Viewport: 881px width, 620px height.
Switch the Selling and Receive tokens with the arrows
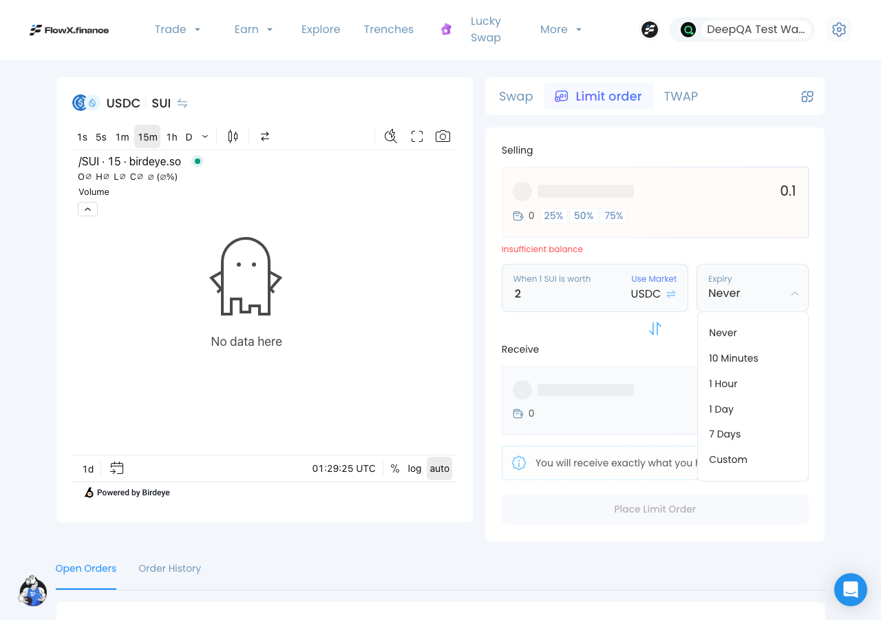click(655, 329)
